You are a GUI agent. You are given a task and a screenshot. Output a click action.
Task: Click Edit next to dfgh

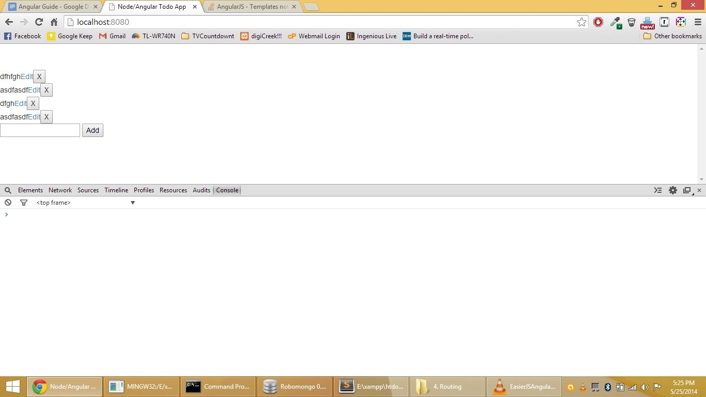(21, 103)
